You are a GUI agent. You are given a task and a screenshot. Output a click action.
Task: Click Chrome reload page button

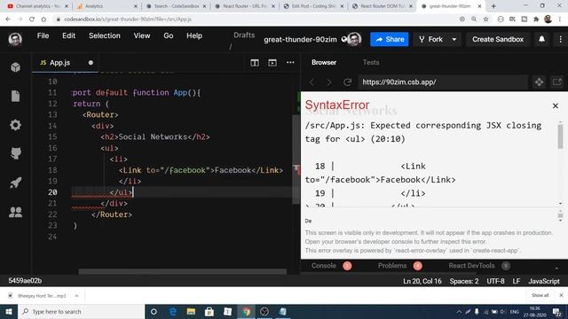click(x=32, y=19)
